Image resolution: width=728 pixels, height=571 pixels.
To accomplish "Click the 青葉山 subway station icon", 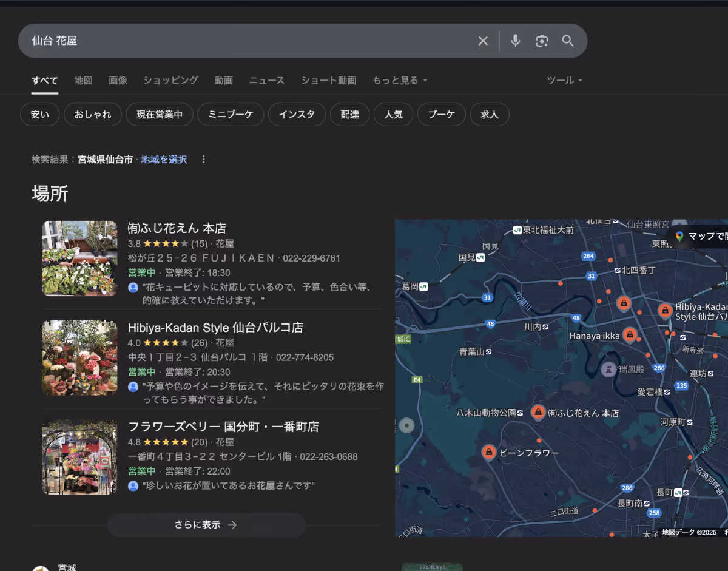I will point(488,351).
